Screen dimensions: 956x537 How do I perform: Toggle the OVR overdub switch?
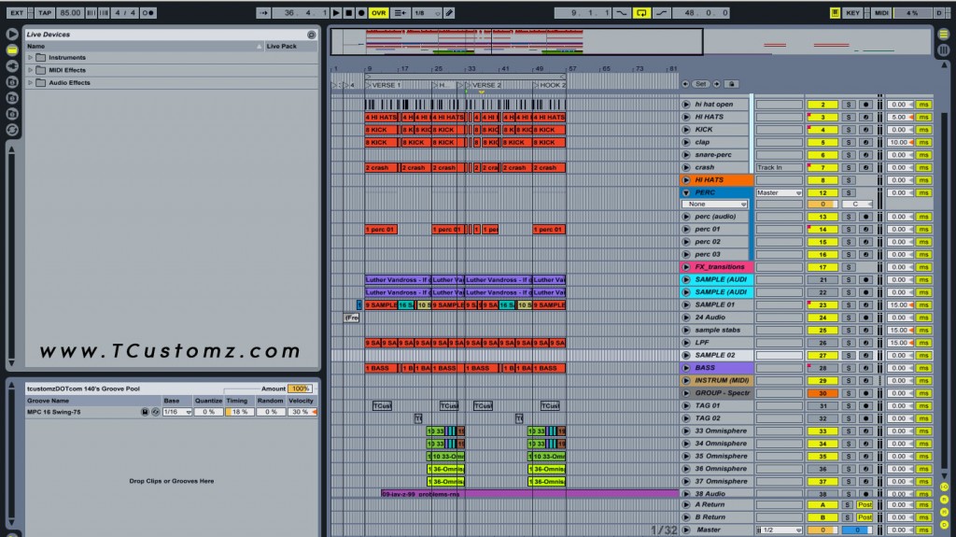tap(379, 12)
